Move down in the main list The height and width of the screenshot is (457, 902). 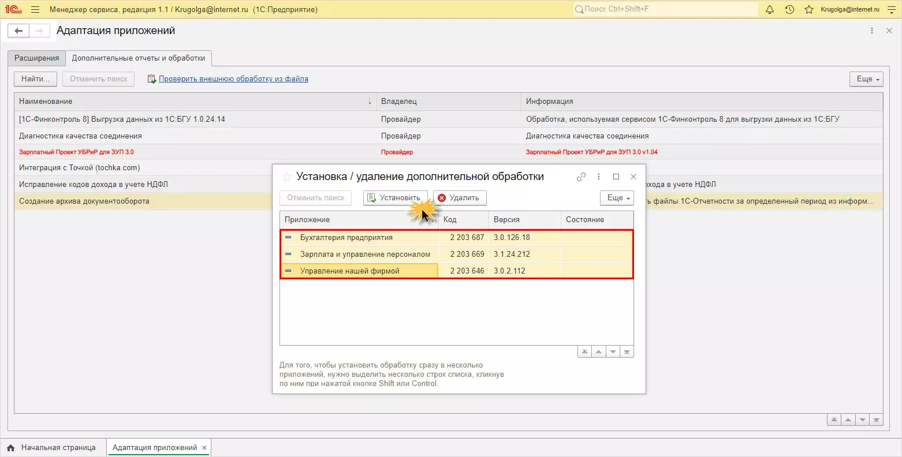[862, 420]
